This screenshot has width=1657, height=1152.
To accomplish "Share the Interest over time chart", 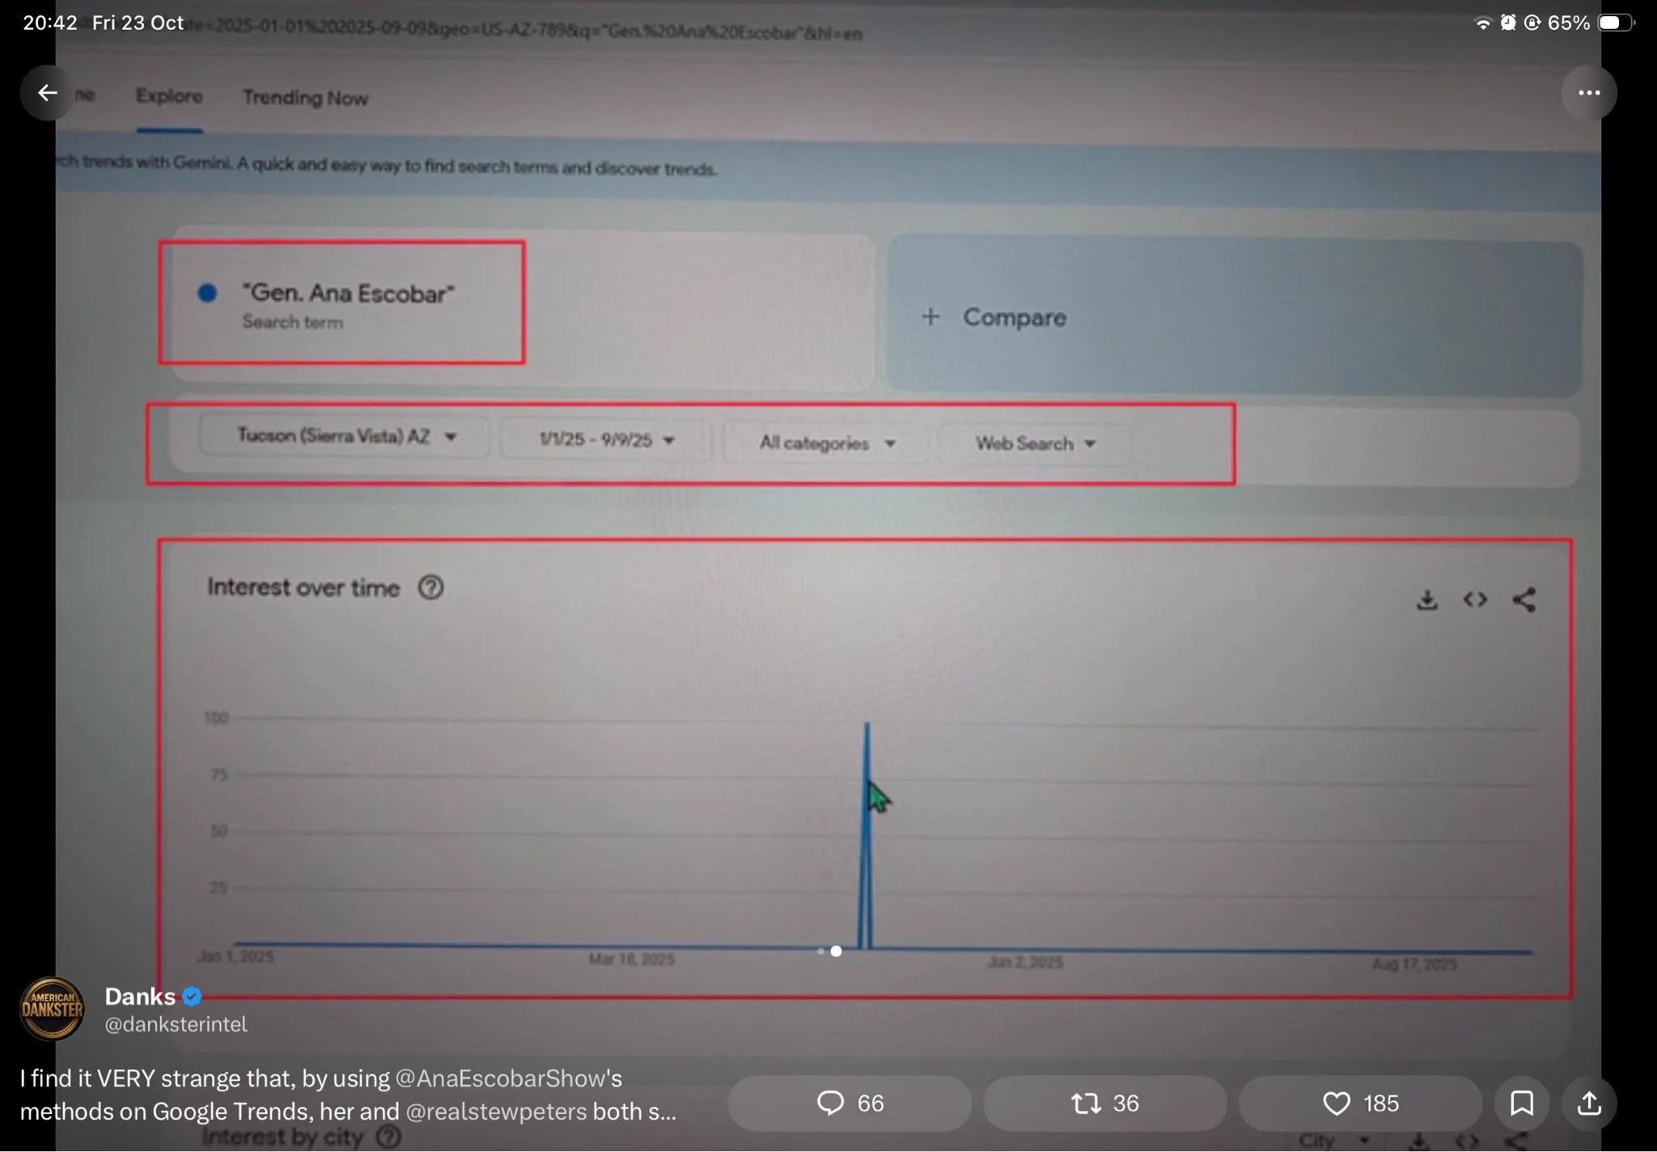I will 1524,599.
